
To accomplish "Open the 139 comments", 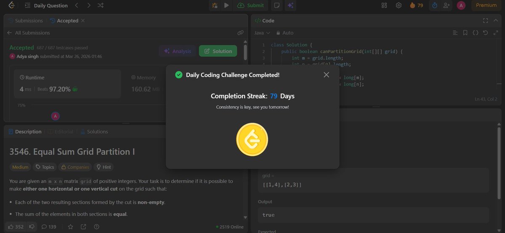I will point(49,227).
